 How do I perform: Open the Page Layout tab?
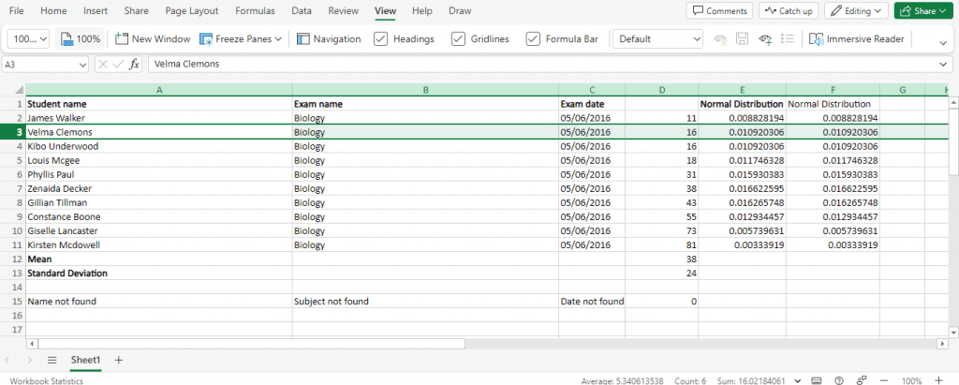[x=191, y=11]
